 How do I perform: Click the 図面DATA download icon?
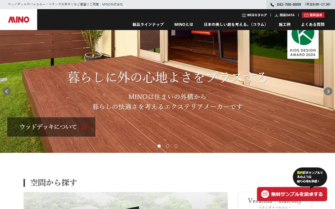276,15
